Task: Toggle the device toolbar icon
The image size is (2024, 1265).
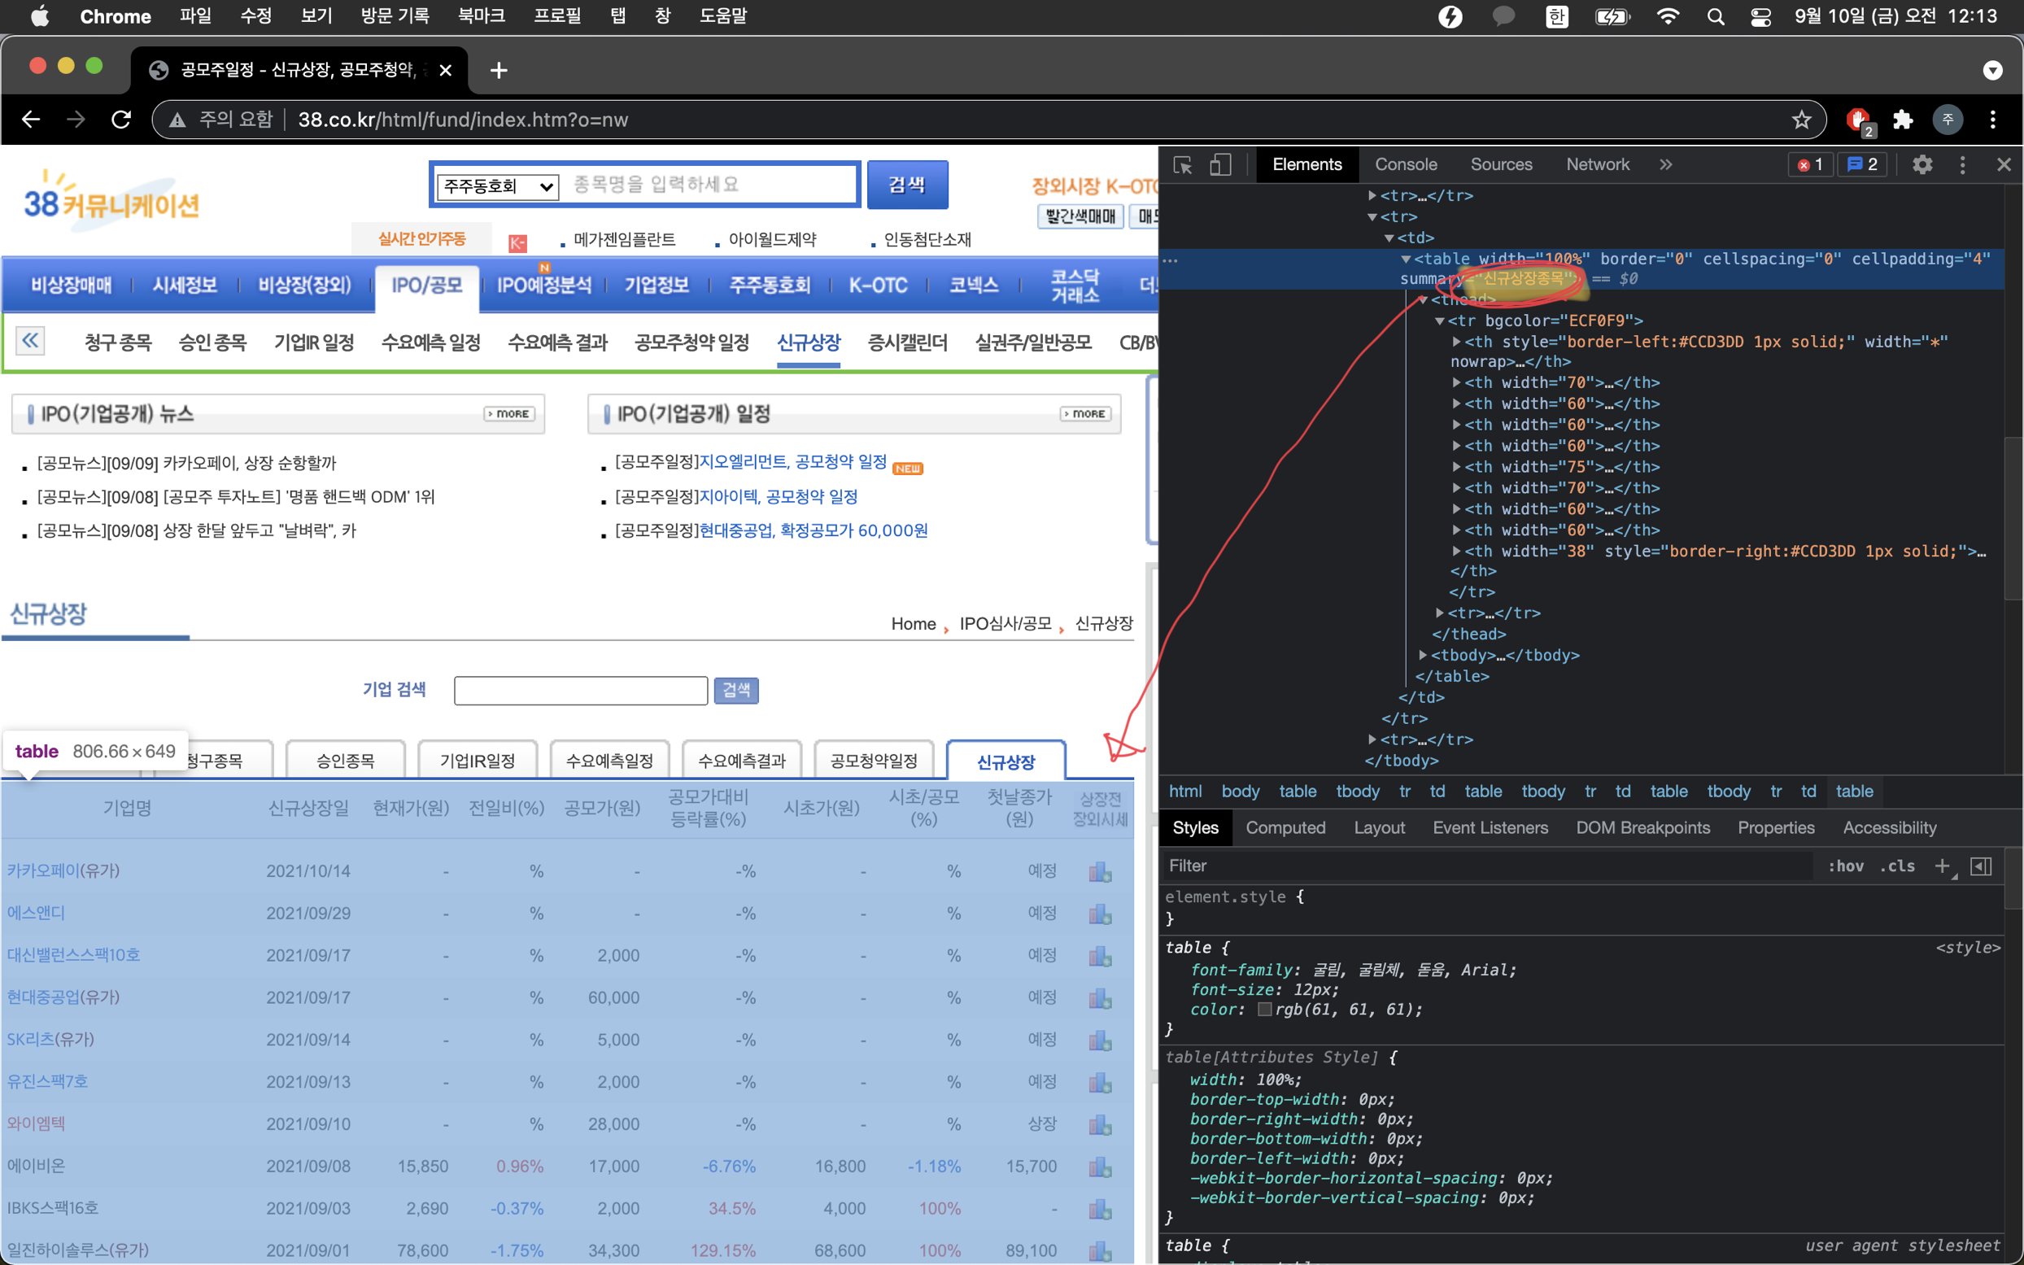Action: click(x=1220, y=165)
